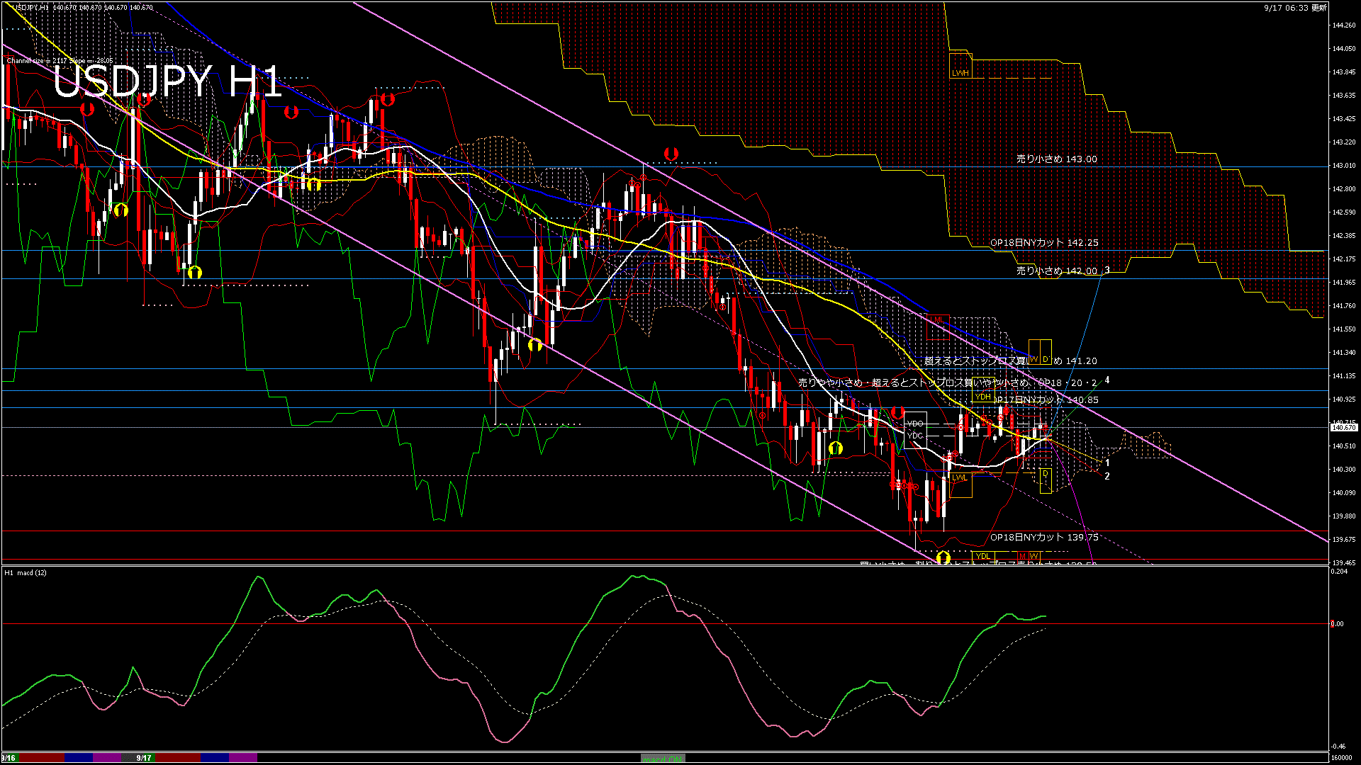Image resolution: width=1361 pixels, height=765 pixels.
Task: Click the red M label beside YDL
Action: pos(1021,556)
